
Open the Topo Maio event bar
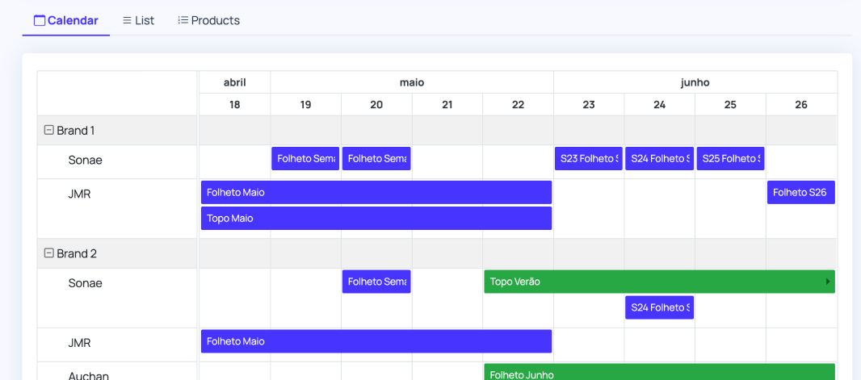point(376,218)
